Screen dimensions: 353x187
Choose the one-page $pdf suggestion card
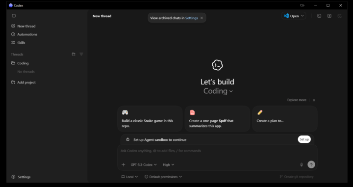(217, 119)
